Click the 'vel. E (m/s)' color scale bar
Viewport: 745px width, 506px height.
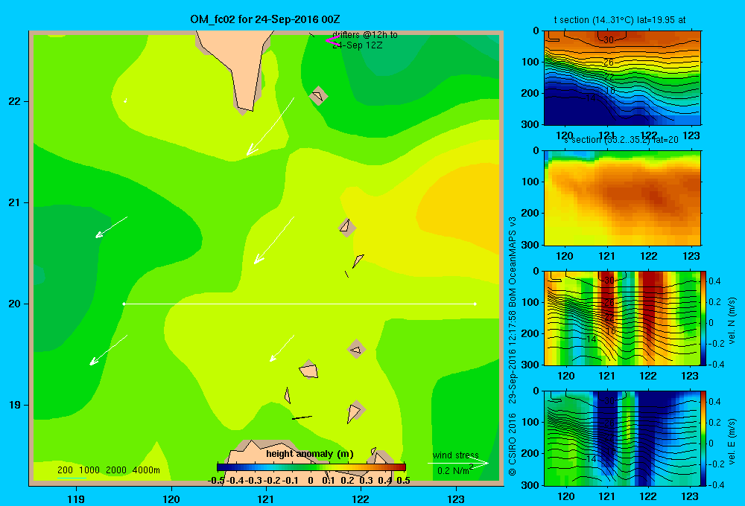pyautogui.click(x=704, y=438)
